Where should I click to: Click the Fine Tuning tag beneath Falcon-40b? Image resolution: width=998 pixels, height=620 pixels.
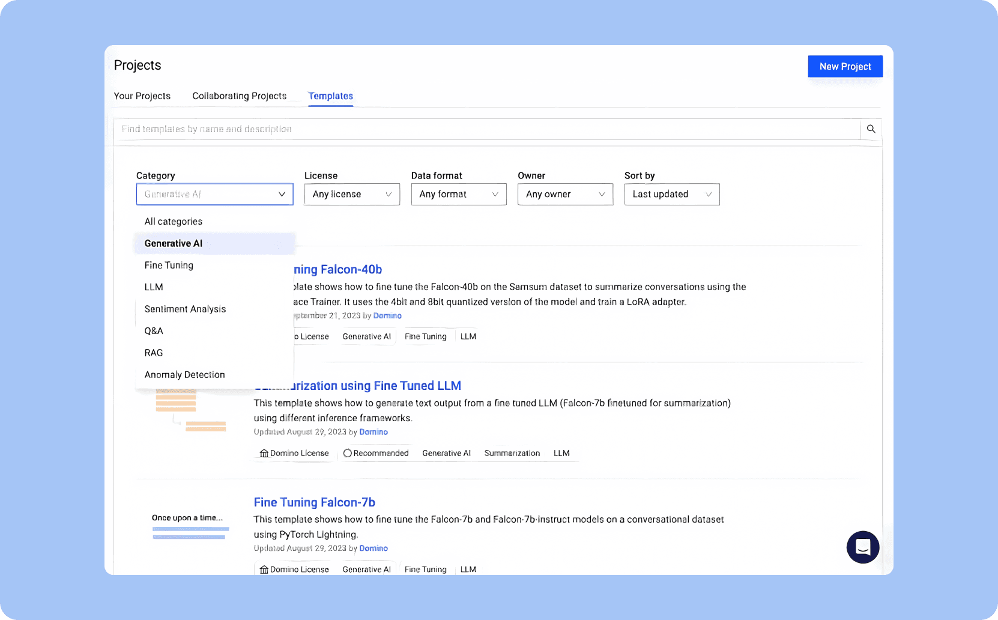coord(426,336)
